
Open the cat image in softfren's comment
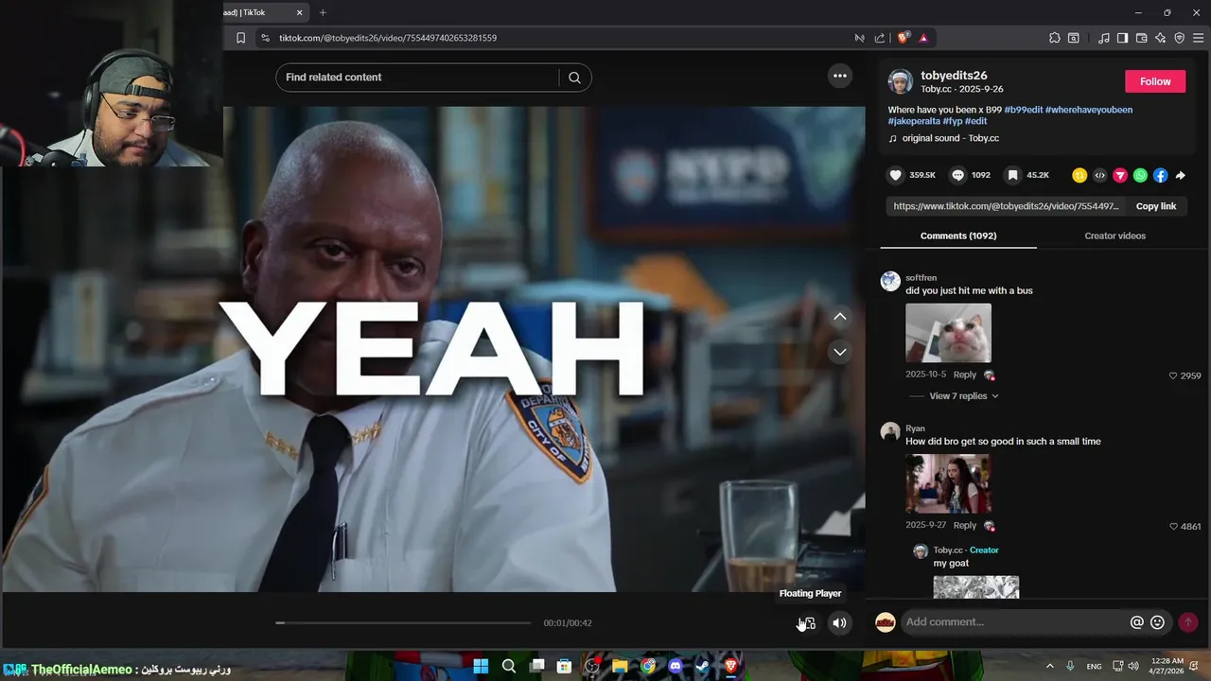point(948,333)
